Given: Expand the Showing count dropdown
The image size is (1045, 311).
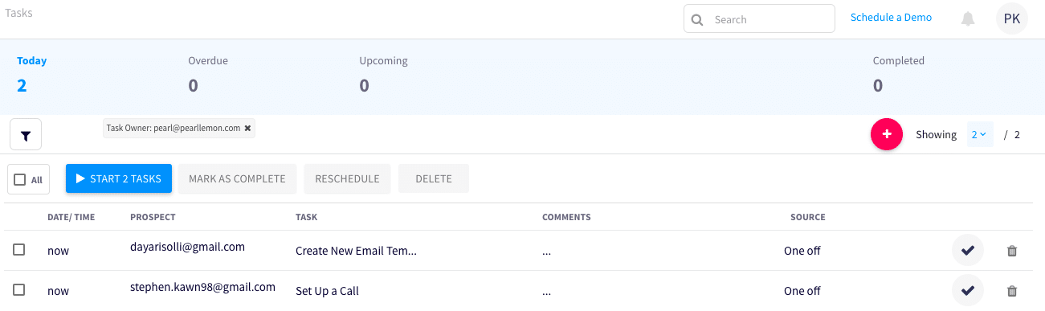Looking at the screenshot, I should click(979, 134).
